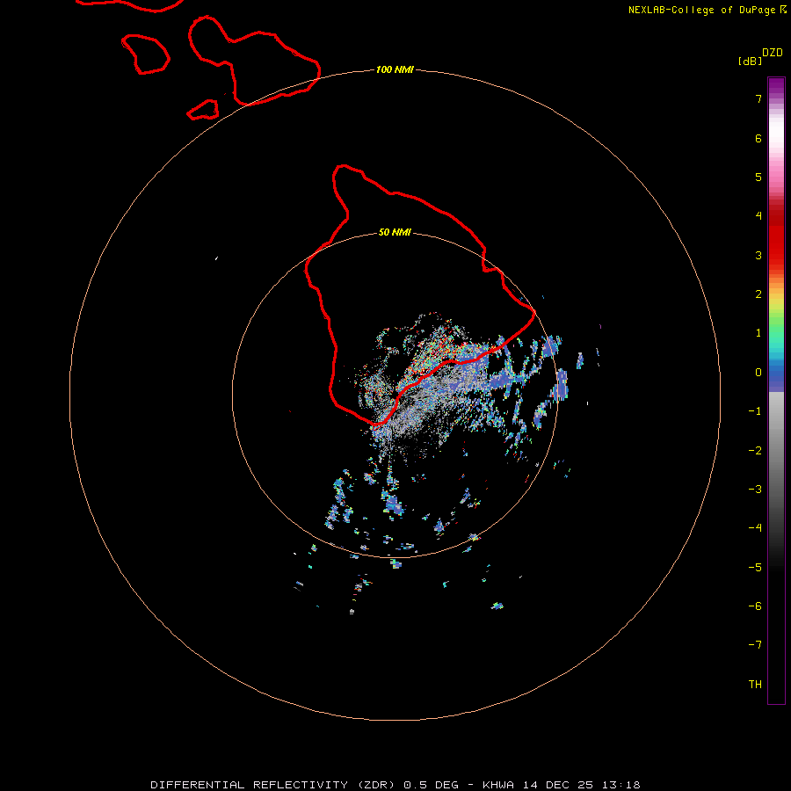Click the purple top of the color bar
This screenshot has width=791, height=791.
click(x=776, y=87)
